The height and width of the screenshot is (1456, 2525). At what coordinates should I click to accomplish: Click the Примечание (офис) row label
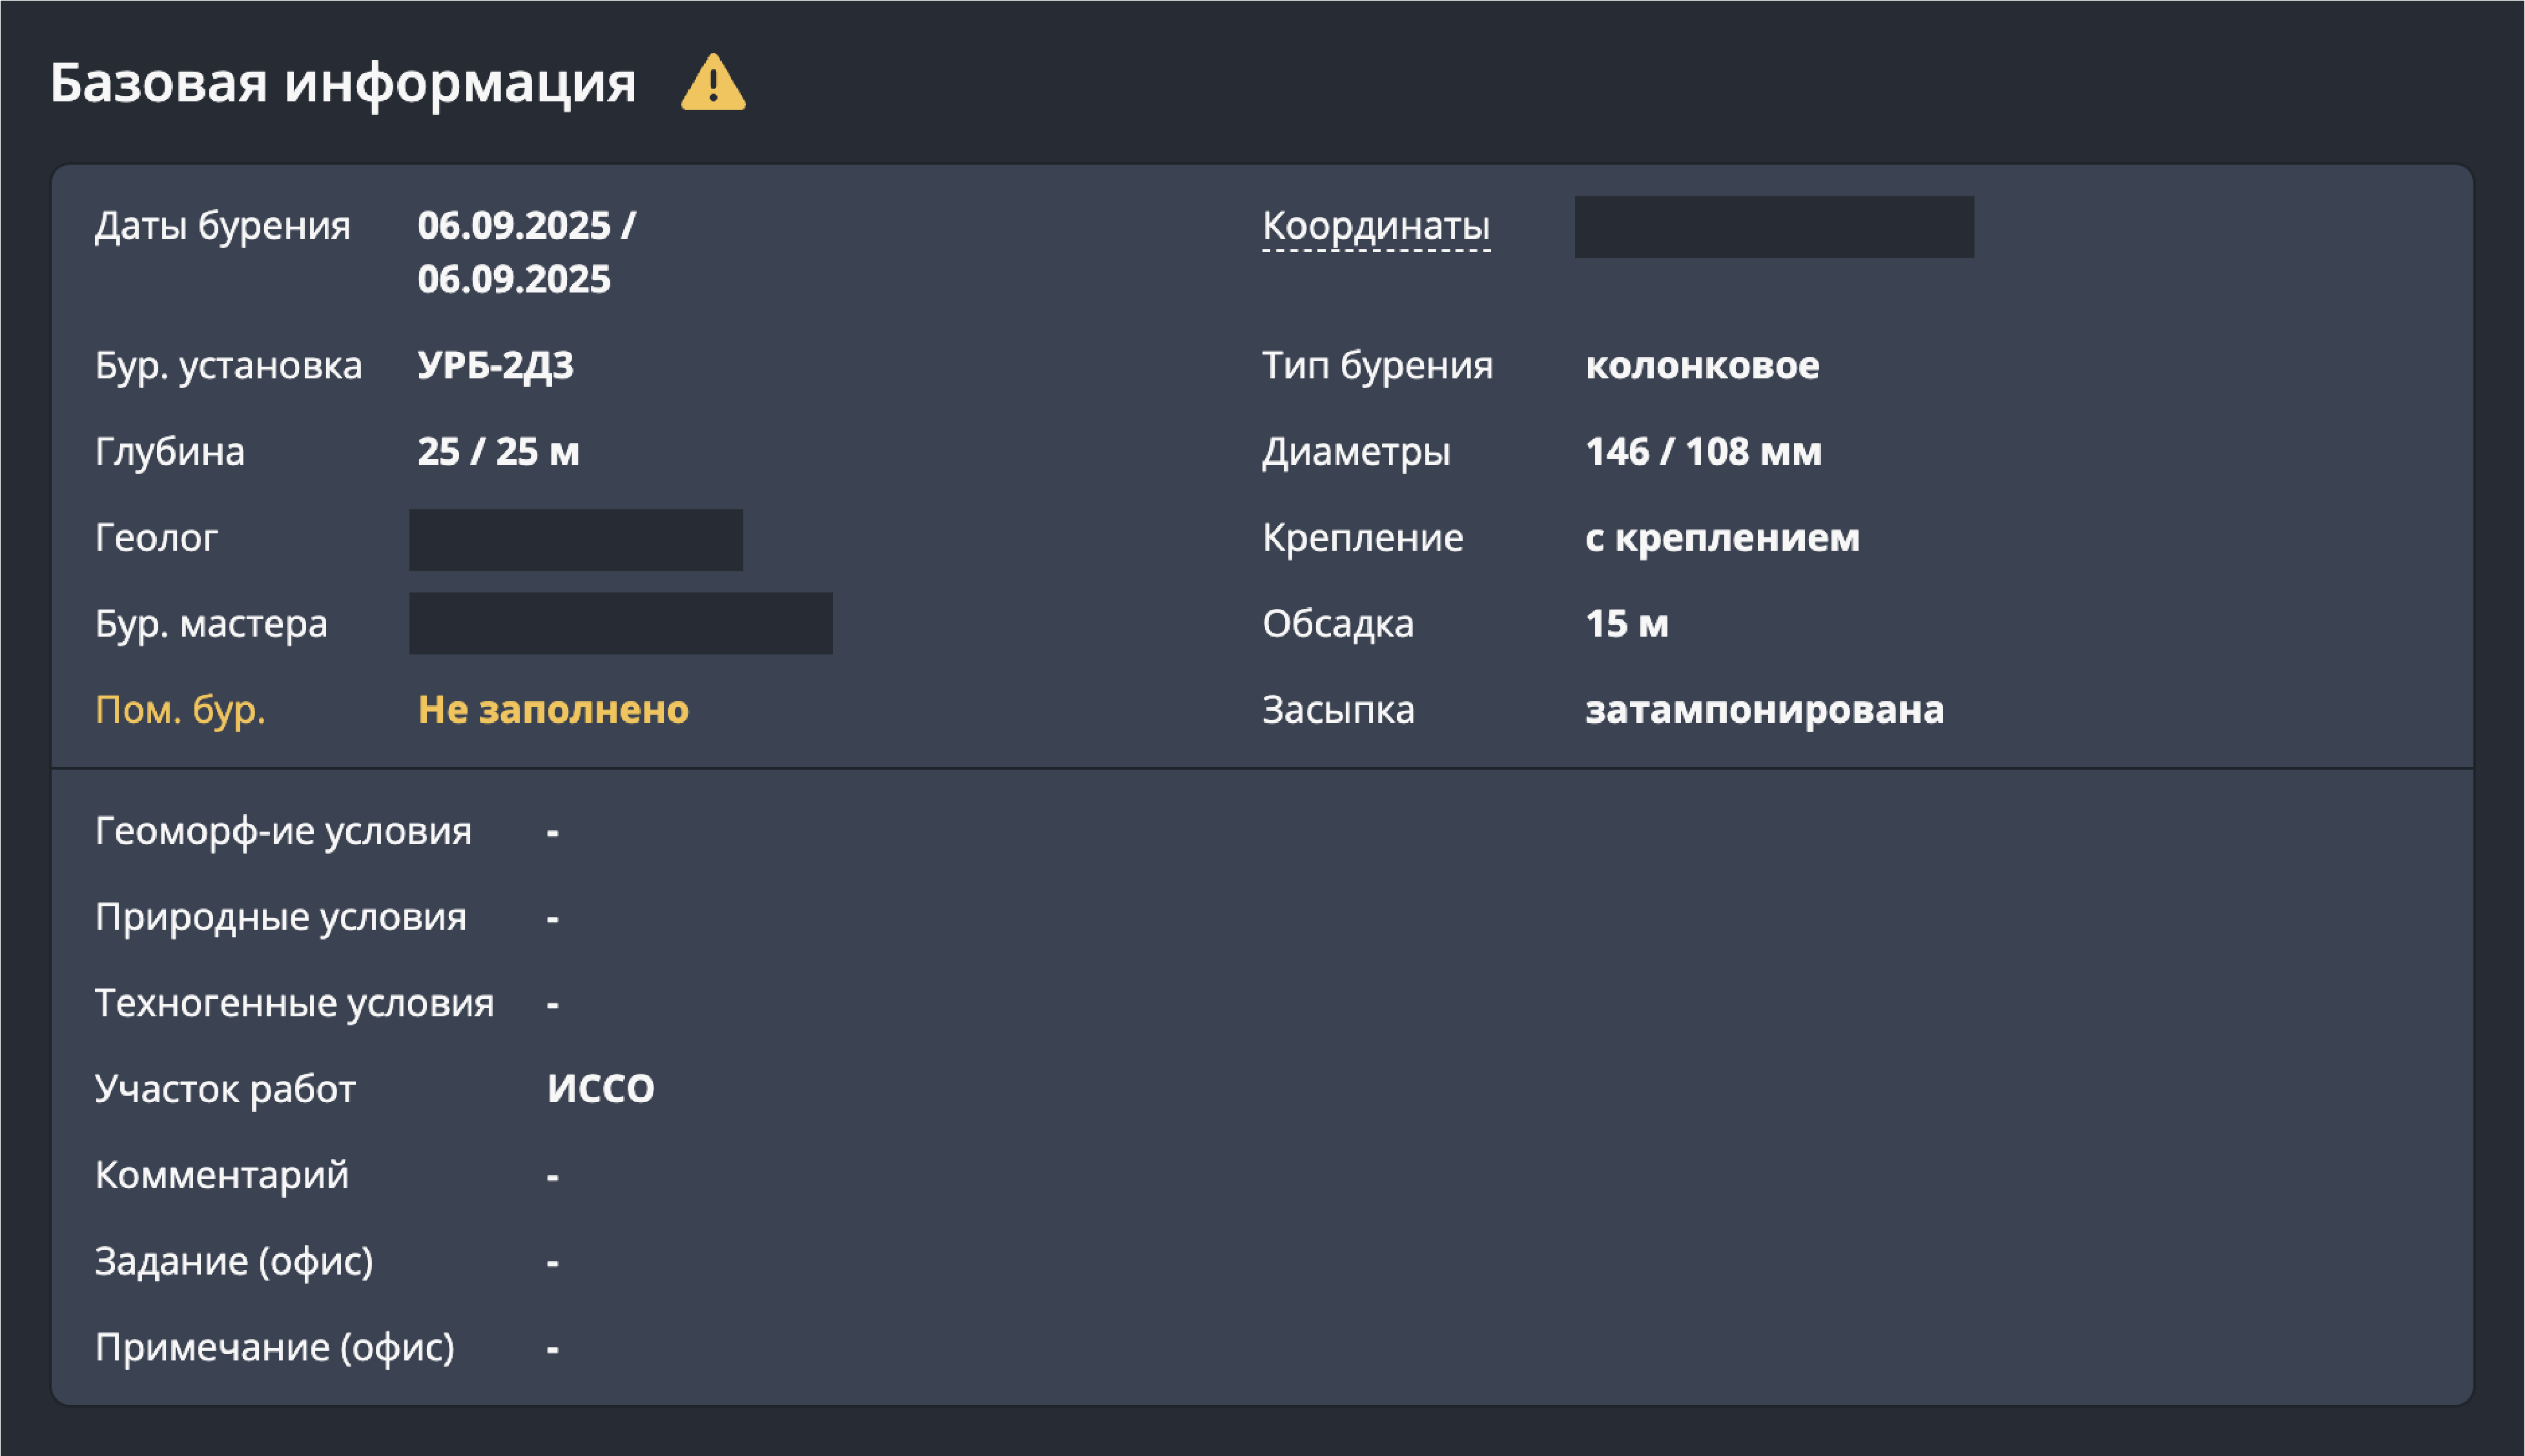coord(275,1347)
